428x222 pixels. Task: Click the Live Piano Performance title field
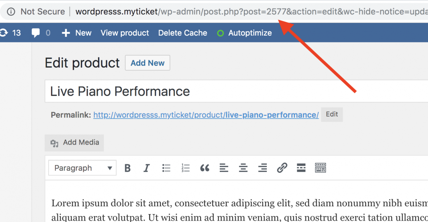coord(143,91)
